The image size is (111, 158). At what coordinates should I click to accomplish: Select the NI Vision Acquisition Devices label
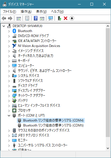39,46
